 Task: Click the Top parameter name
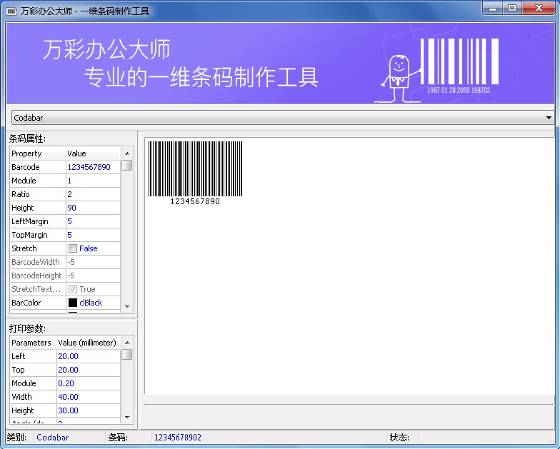click(18, 370)
